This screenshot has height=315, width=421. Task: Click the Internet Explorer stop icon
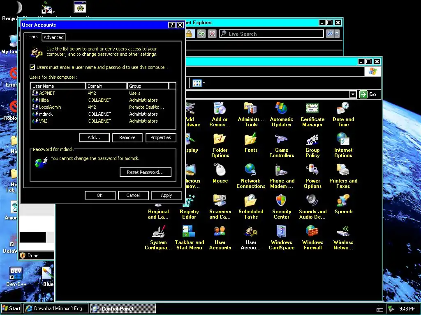click(x=212, y=34)
